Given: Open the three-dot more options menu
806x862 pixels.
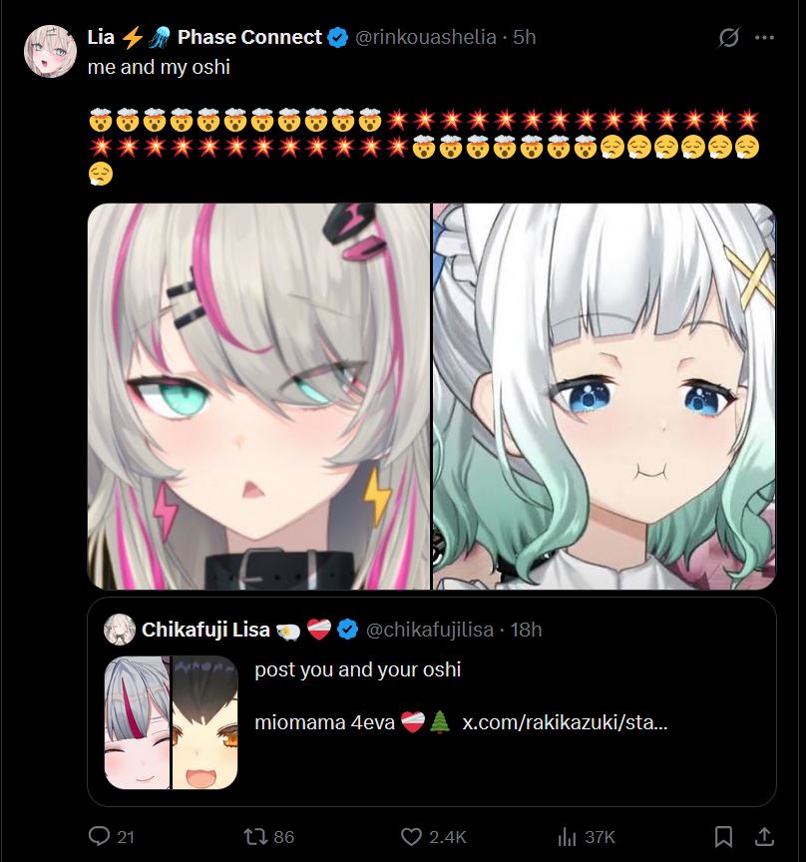Looking at the screenshot, I should point(764,37).
